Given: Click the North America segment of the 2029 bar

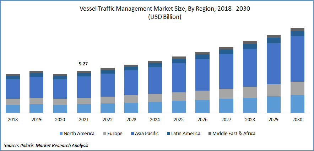Looking at the screenshot, I should tap(274, 105).
